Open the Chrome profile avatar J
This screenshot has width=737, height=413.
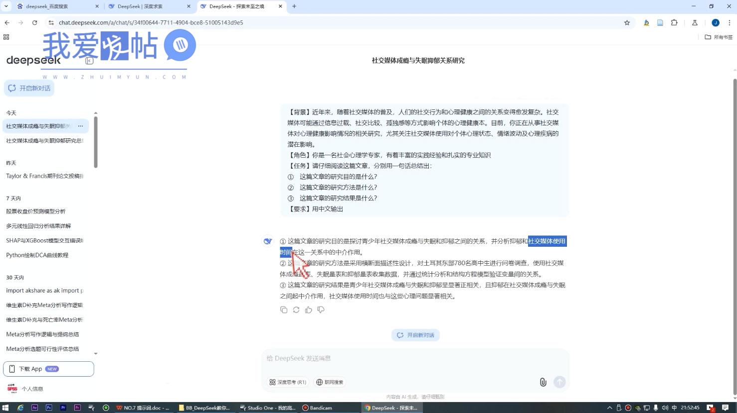(x=715, y=22)
